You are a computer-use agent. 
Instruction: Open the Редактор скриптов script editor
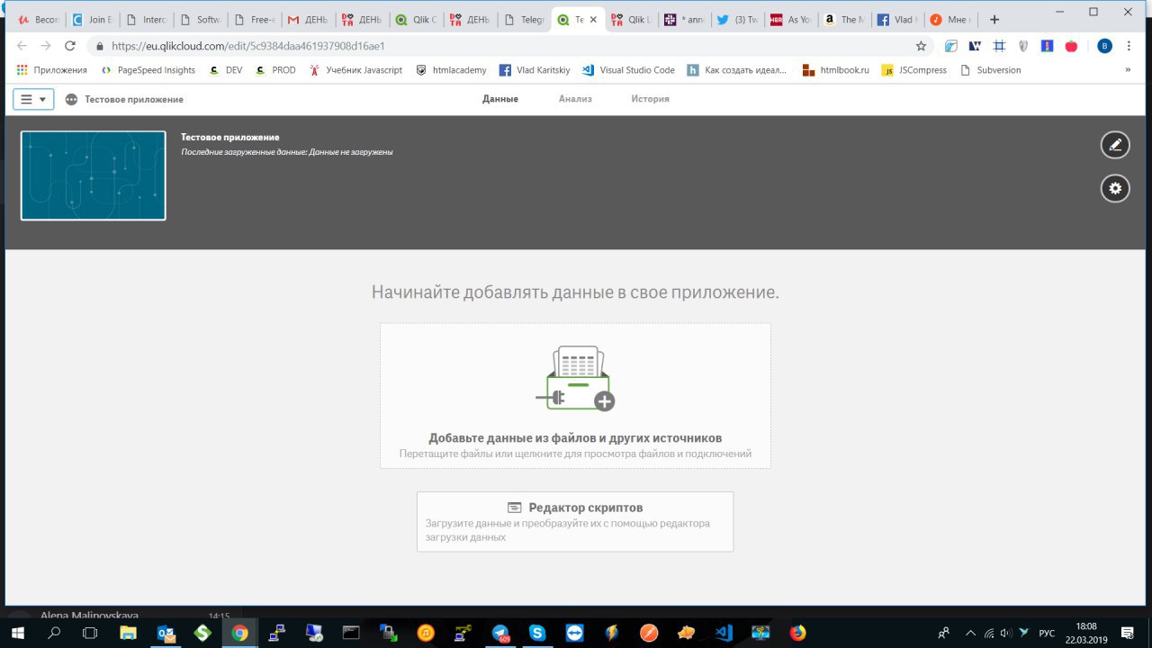(x=575, y=521)
